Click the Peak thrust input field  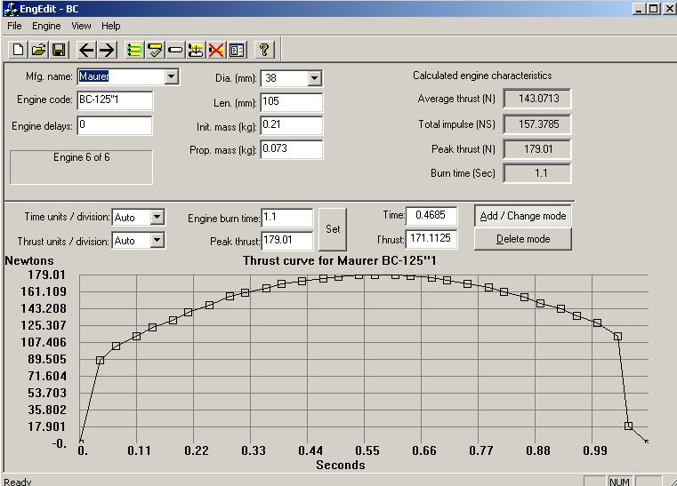(287, 241)
